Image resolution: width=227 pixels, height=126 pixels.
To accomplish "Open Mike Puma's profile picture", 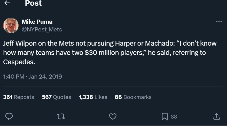I will coord(11,26).
